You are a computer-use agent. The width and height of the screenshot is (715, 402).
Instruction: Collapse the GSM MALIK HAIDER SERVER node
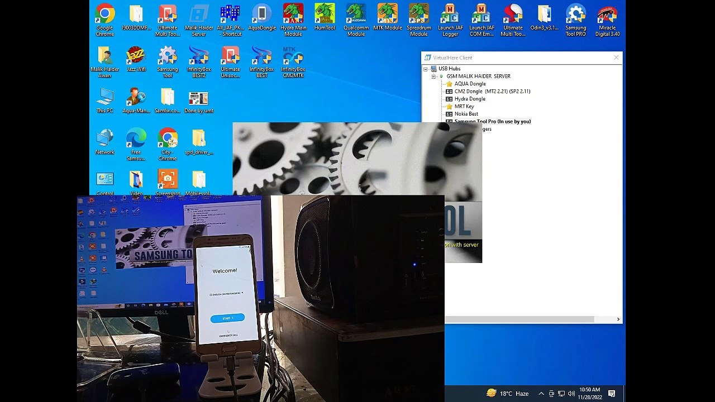[x=433, y=76]
